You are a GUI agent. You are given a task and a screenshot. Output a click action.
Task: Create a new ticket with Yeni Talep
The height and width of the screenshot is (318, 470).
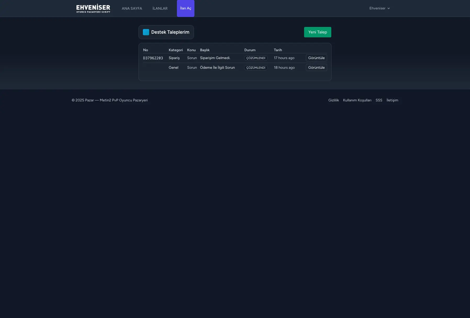[x=317, y=32]
